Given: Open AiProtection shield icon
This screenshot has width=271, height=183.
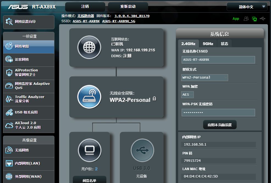Looking at the screenshot, I should coord(9,73).
